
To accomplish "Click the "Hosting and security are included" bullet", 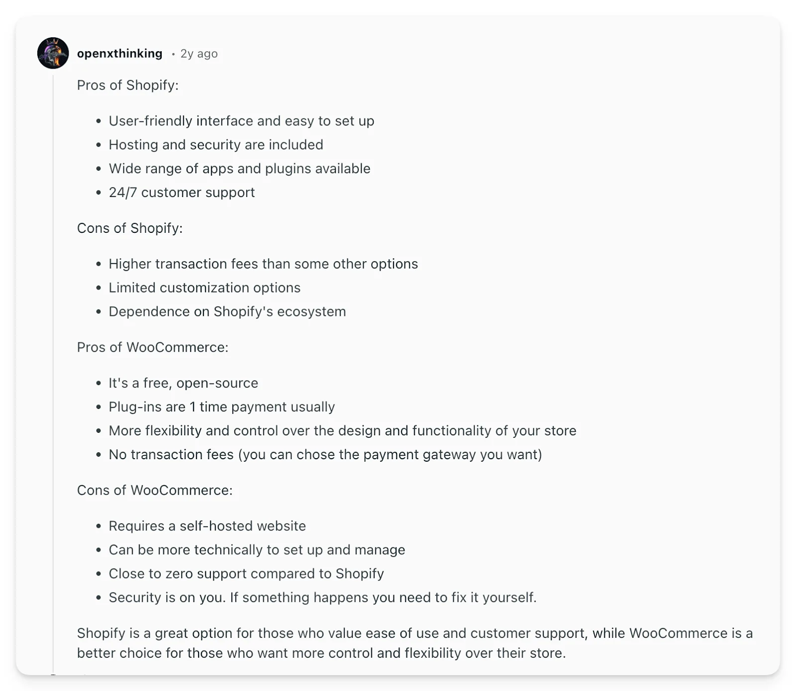I will pos(215,145).
